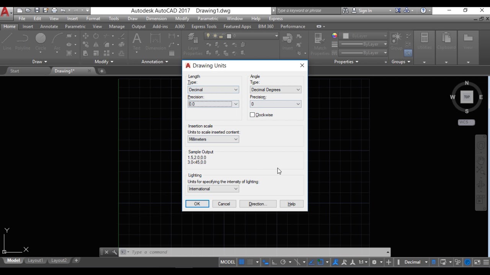Click the Open file folder icon
The width and height of the screenshot is (490, 275).
28,10
